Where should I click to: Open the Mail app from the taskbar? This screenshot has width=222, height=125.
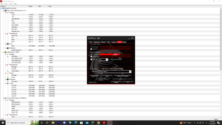click(x=87, y=123)
